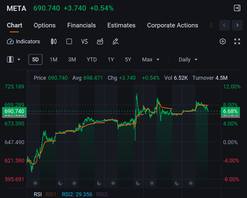Switch to the 1M time range
The image size is (247, 198).
pos(53,60)
